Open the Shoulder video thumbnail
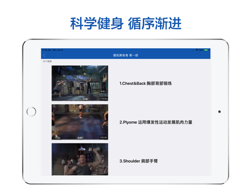251x188 pixels. coord(80,159)
